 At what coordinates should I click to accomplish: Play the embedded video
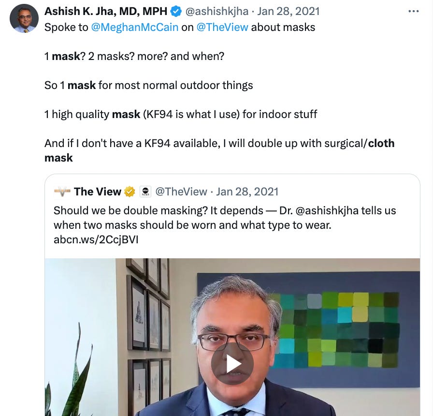pos(232,364)
